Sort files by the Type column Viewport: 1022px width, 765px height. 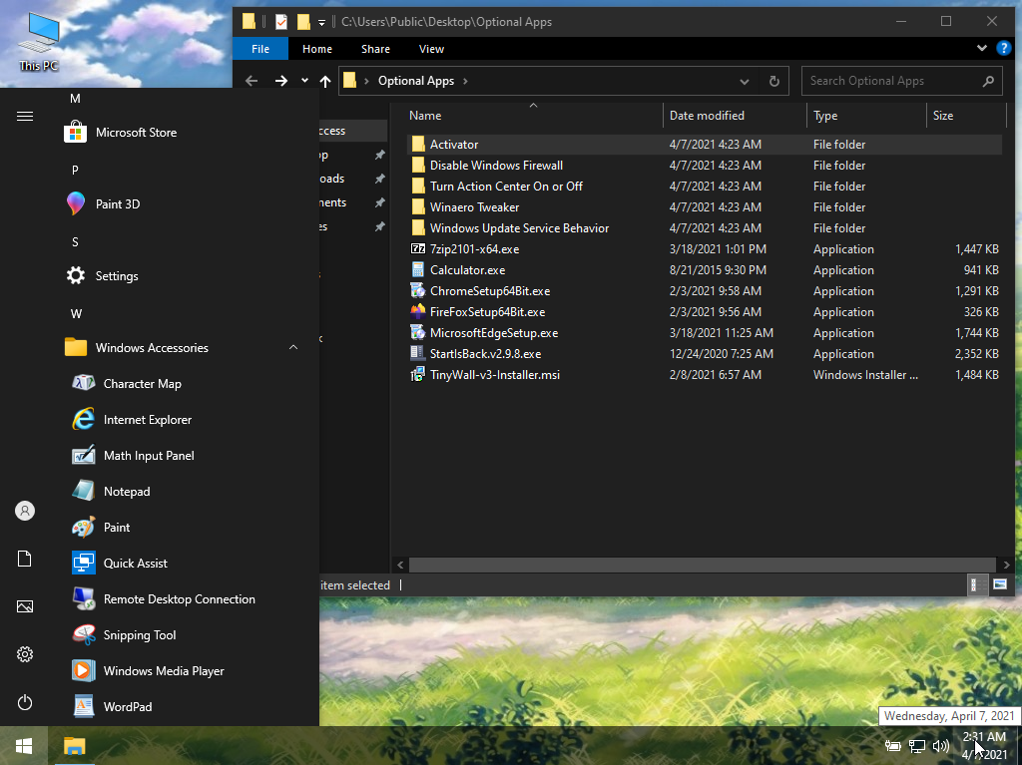866,116
